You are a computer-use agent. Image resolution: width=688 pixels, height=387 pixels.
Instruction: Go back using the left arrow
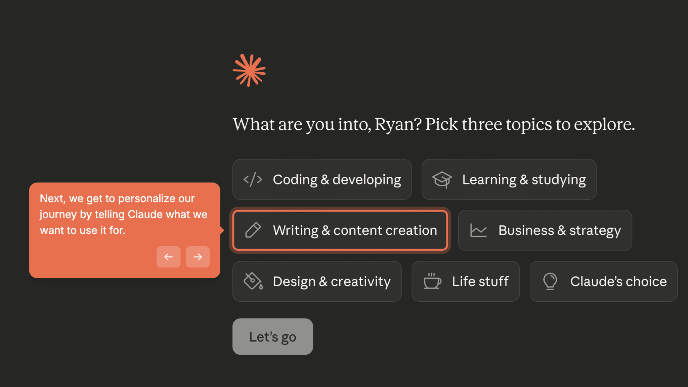tap(169, 257)
